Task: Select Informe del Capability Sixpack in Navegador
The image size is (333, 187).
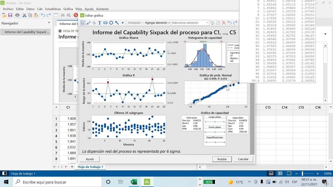Action: (25, 32)
